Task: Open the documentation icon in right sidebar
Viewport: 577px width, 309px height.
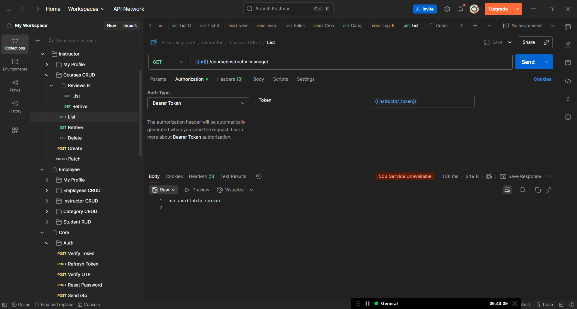Action: pos(568,45)
